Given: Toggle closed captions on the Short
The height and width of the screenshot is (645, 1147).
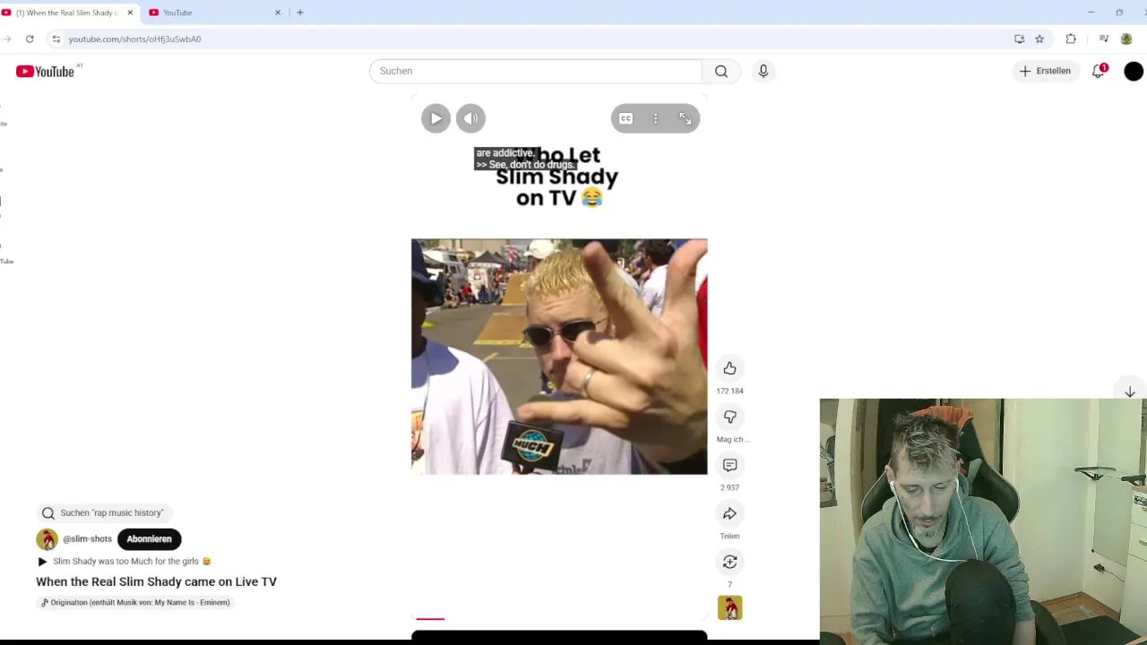Looking at the screenshot, I should (x=625, y=118).
